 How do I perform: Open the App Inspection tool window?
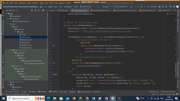84,92
